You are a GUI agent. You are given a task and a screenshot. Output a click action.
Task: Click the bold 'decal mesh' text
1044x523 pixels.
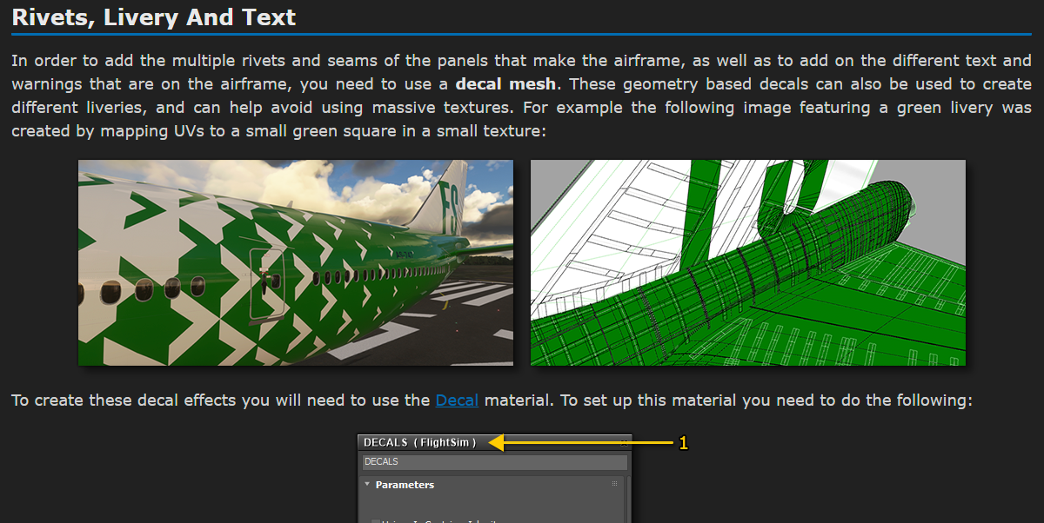coord(506,84)
